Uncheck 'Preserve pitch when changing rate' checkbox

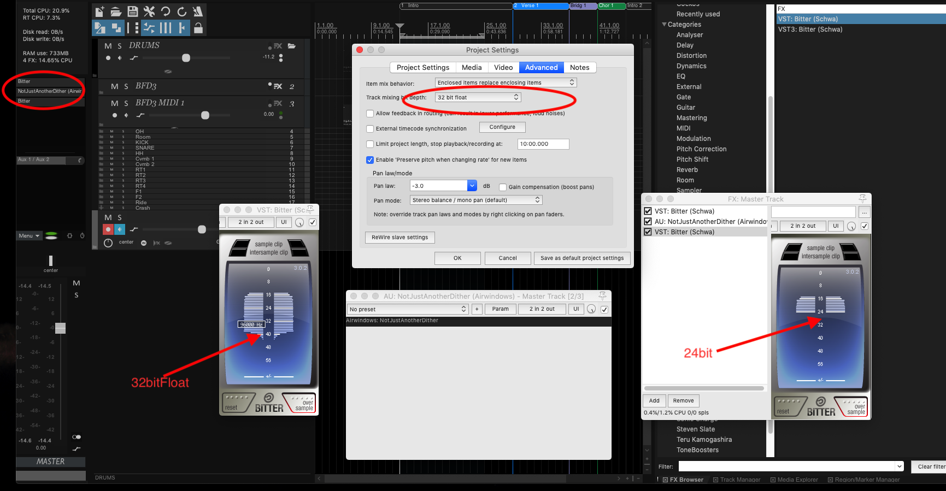click(x=370, y=160)
